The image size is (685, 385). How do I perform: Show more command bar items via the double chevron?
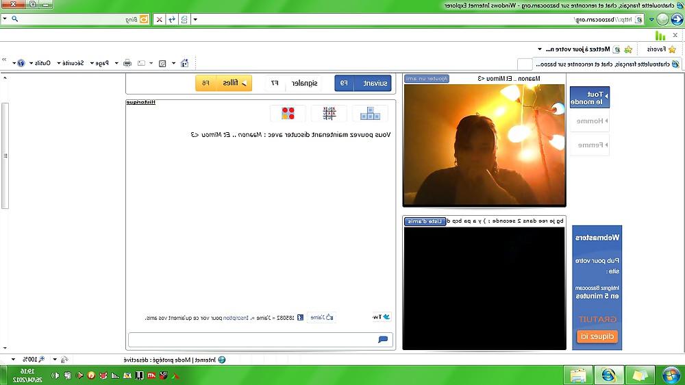coord(4,60)
